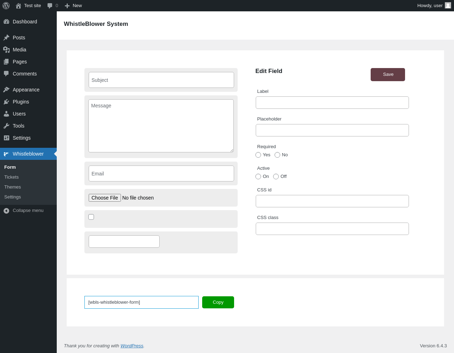
Task: Copy the shortcode with Copy button
Action: point(218,302)
